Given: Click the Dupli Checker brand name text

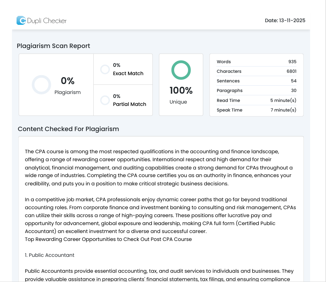Looking at the screenshot, I should (47, 21).
